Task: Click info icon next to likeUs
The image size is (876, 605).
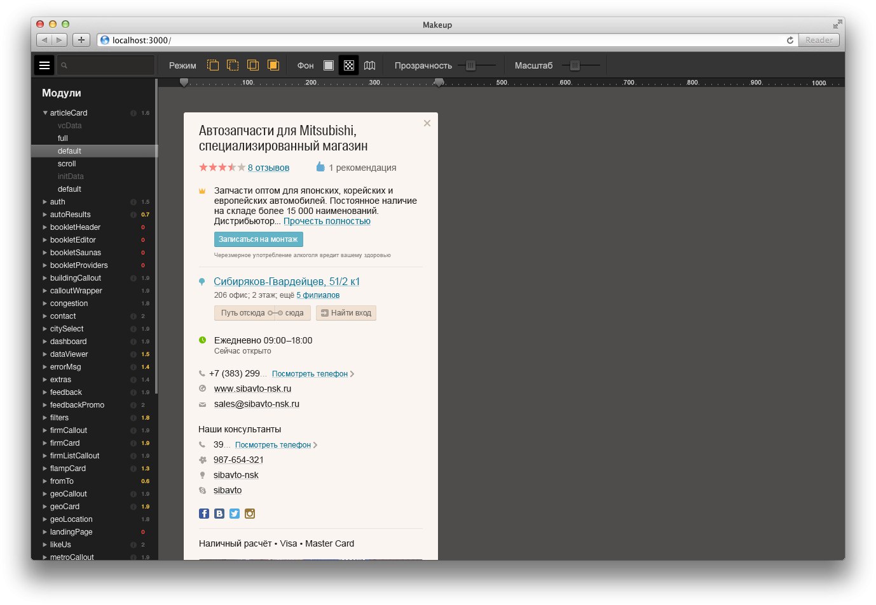Action: [x=133, y=545]
